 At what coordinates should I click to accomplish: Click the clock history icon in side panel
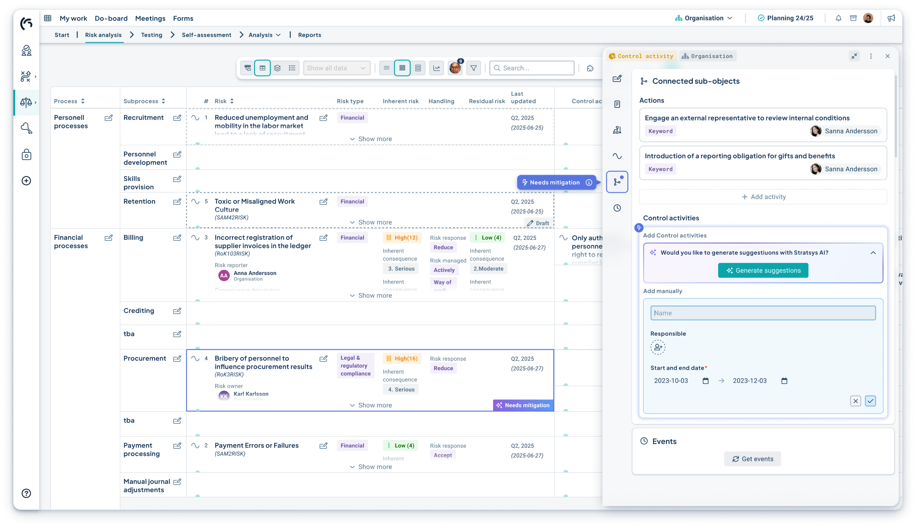(617, 208)
